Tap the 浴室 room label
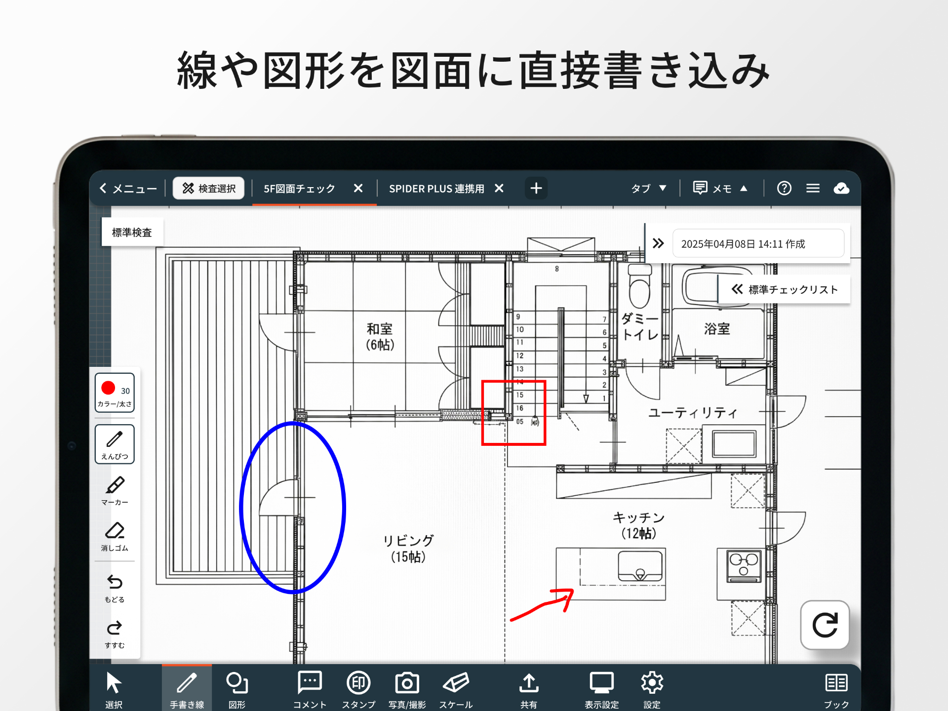Screen dimensions: 948x711 coord(716,329)
